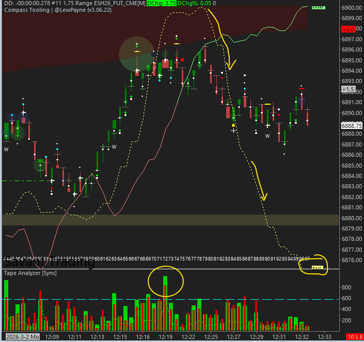Click the 12:31 time axis label
This screenshot has width=364, height=342.
[279, 337]
